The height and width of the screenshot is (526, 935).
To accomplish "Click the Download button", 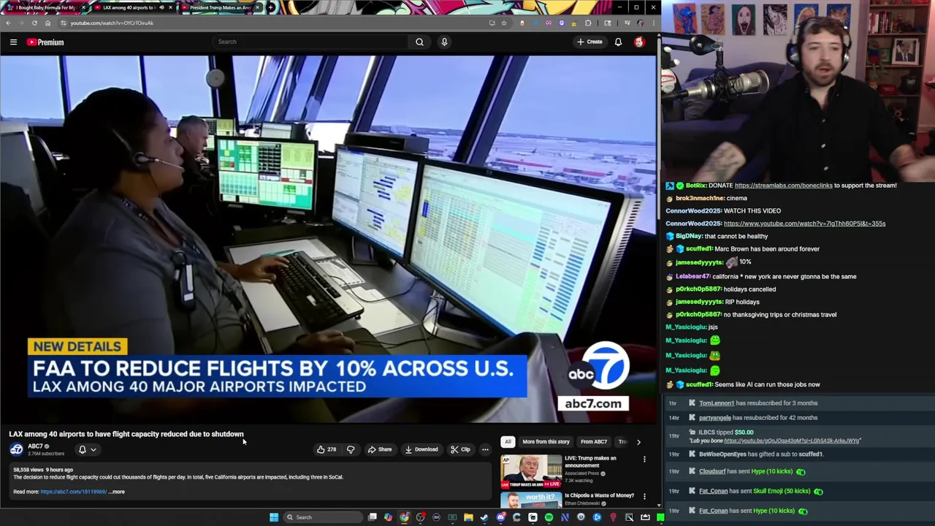I will click(421, 449).
